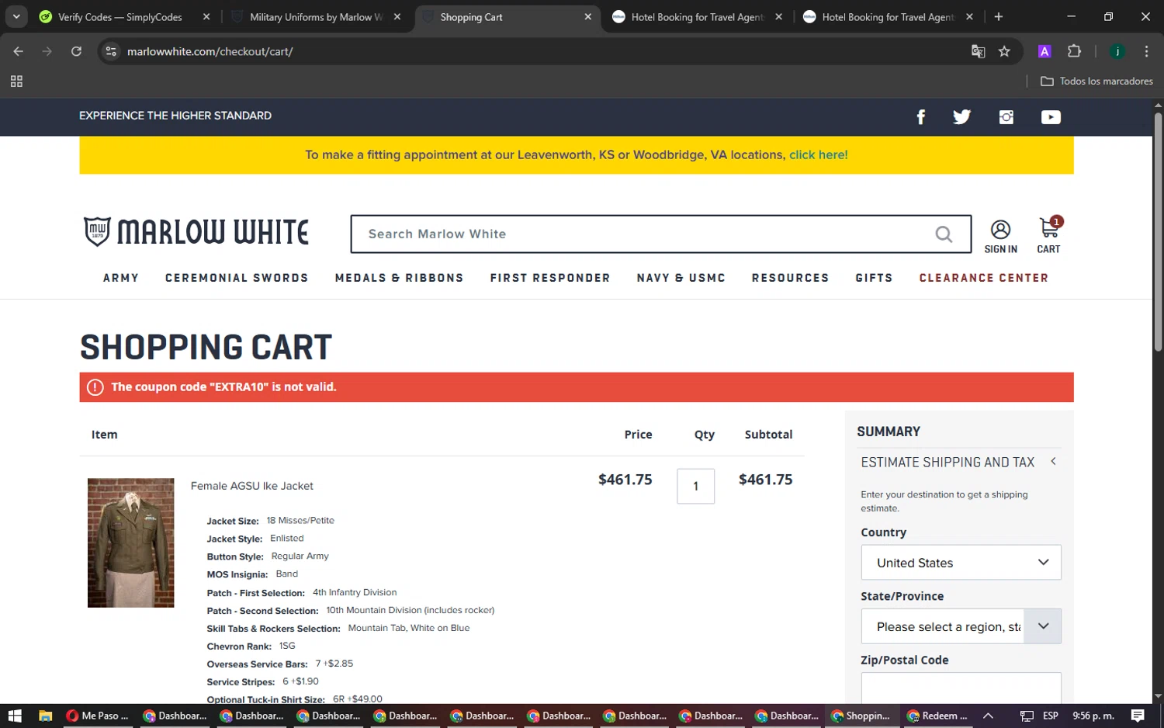The width and height of the screenshot is (1164, 728).
Task: Click the SUMMARY heading
Action: coord(889,432)
